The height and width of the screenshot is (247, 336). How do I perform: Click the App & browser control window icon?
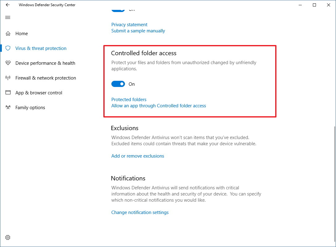[x=8, y=93]
